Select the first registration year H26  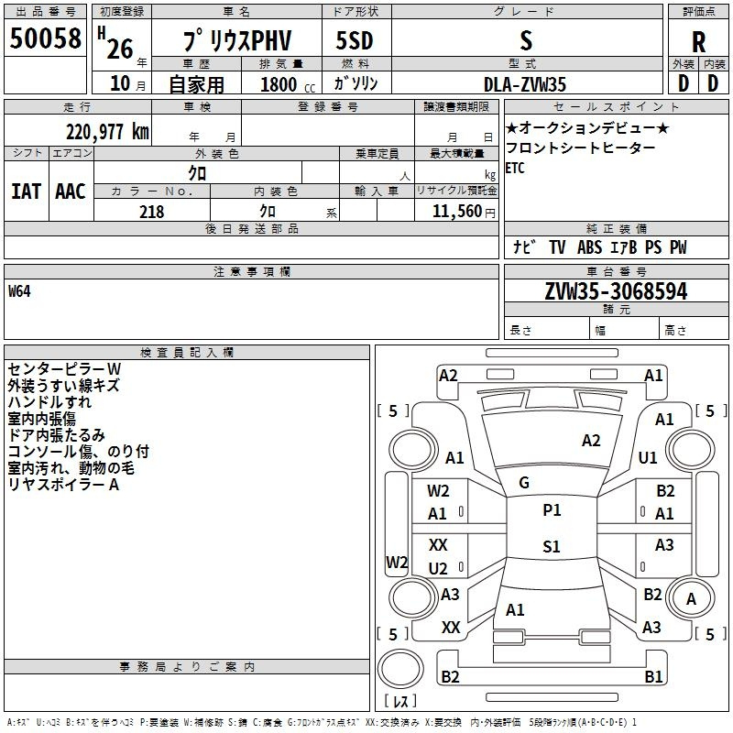[116, 43]
